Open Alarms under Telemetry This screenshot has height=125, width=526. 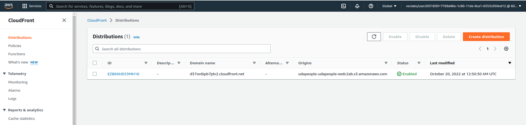14,90
